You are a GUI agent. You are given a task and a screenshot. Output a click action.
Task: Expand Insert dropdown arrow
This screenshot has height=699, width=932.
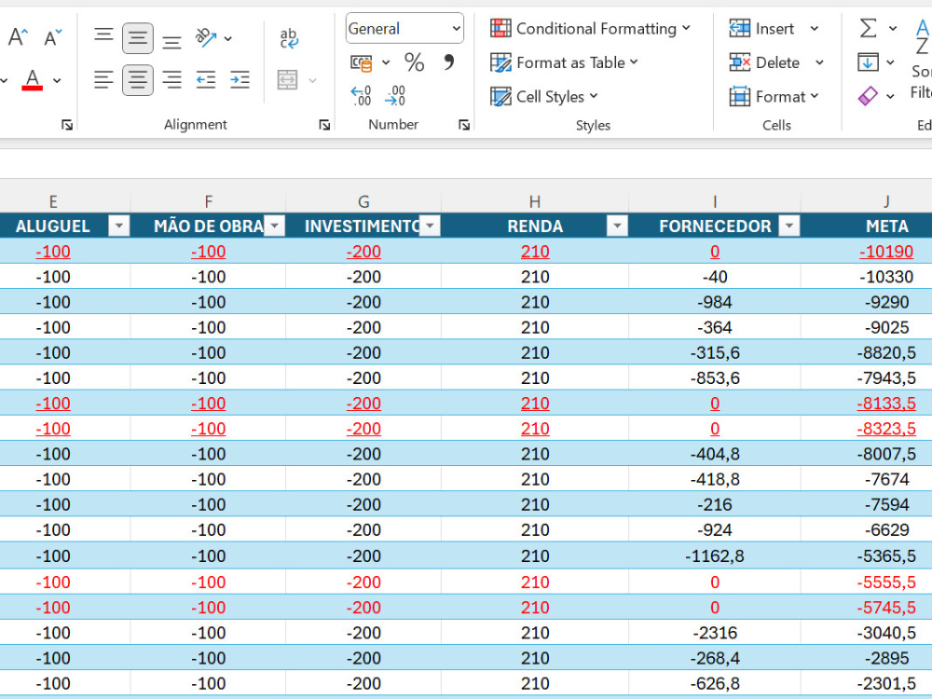click(815, 29)
